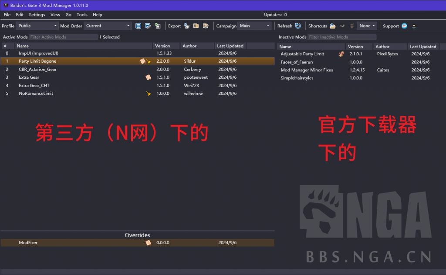Click the package icon beside Party Limit Begone
The width and height of the screenshot is (446, 275).
(x=143, y=61)
